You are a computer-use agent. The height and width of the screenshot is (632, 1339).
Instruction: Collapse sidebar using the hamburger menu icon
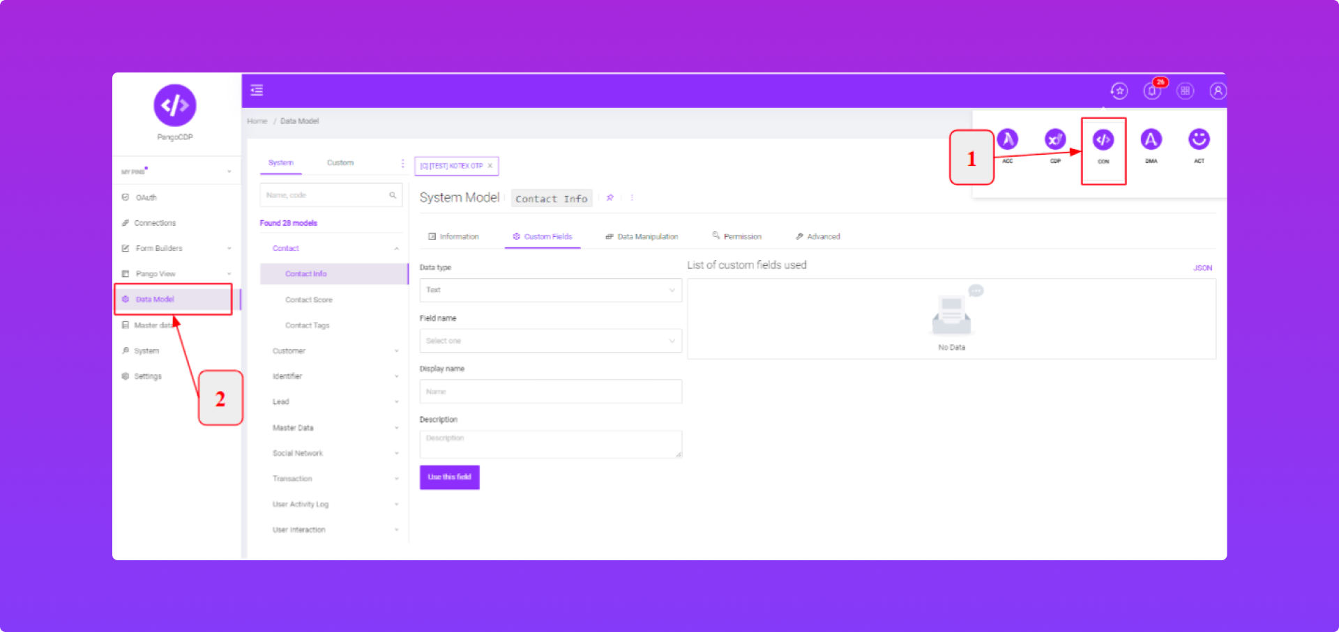(x=257, y=91)
